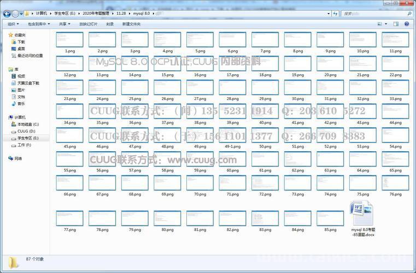Open the 视频 library
The height and width of the screenshot is (273, 416).
(x=18, y=76)
